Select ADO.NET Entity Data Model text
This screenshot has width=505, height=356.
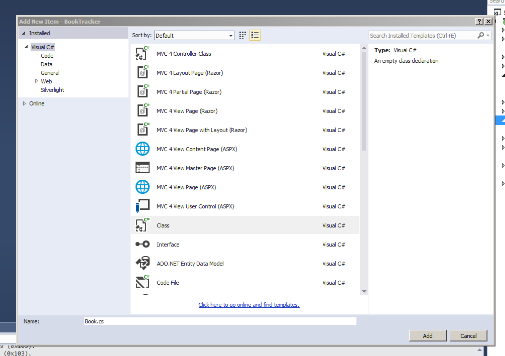click(190, 264)
